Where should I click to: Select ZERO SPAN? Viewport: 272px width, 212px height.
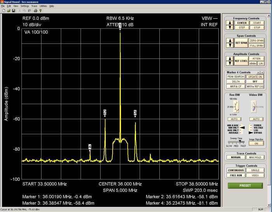coord(256,41)
